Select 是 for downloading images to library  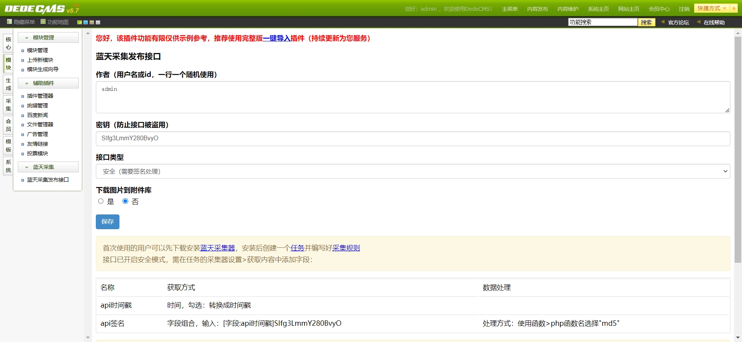coord(101,201)
